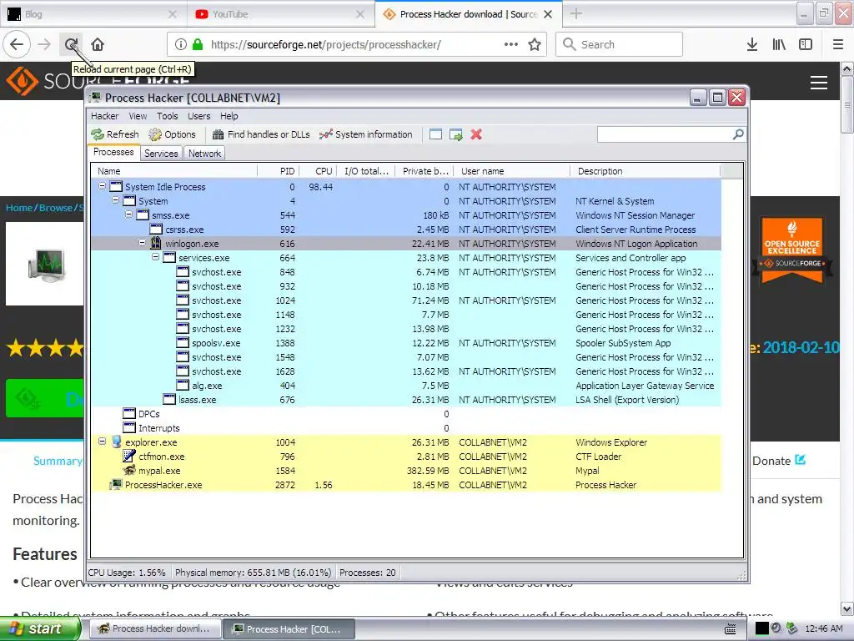Open Options in Process Hacker toolbar
The image size is (854, 641).
point(172,134)
